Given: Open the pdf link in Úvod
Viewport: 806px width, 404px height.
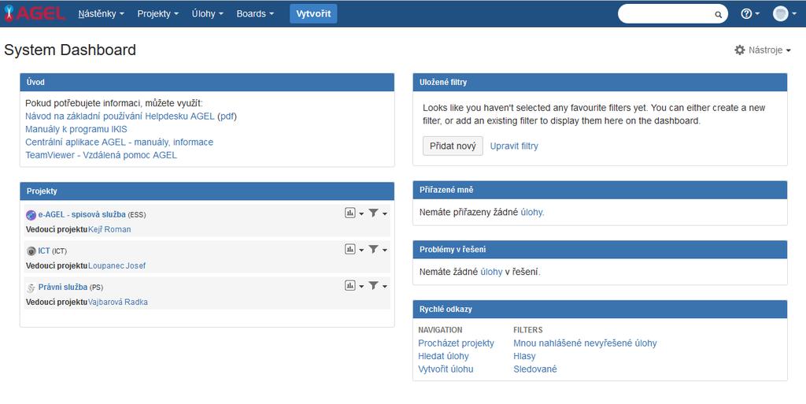Looking at the screenshot, I should pyautogui.click(x=227, y=117).
